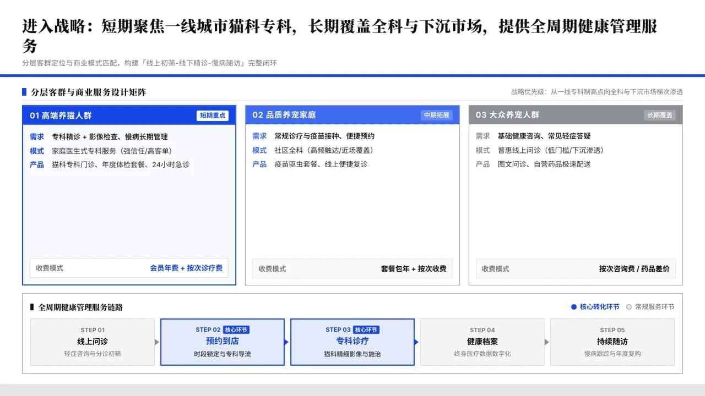This screenshot has height=396, width=705.
Task: Click arrow between STEP 04 and STEP 05
Action: click(547, 342)
